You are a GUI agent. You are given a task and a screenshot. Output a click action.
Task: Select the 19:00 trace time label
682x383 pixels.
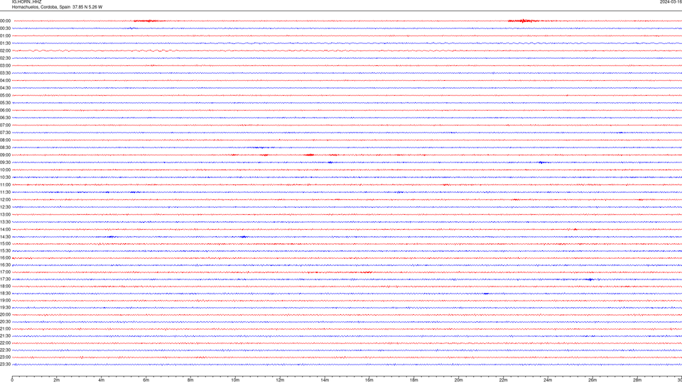tap(5, 301)
